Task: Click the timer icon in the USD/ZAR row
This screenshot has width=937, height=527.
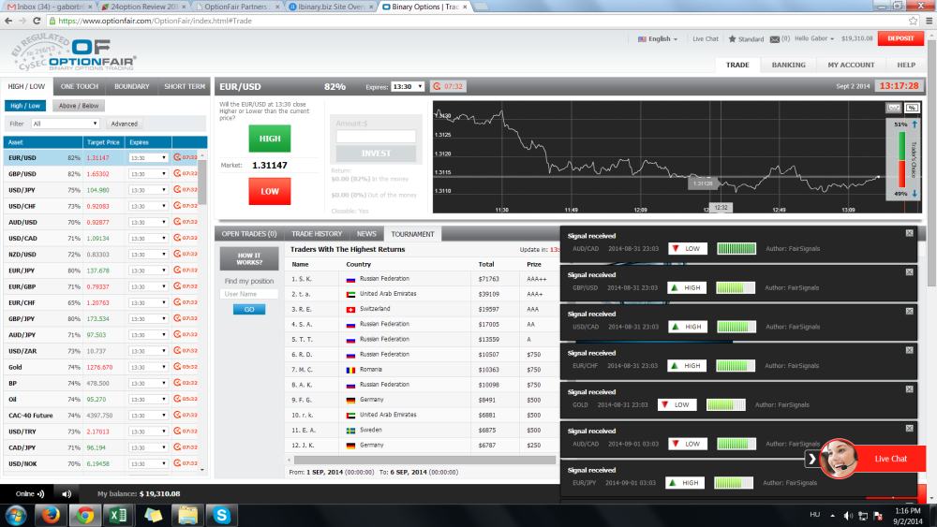Action: tap(177, 351)
